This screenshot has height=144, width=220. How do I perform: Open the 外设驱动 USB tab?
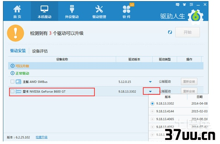[x=72, y=11]
